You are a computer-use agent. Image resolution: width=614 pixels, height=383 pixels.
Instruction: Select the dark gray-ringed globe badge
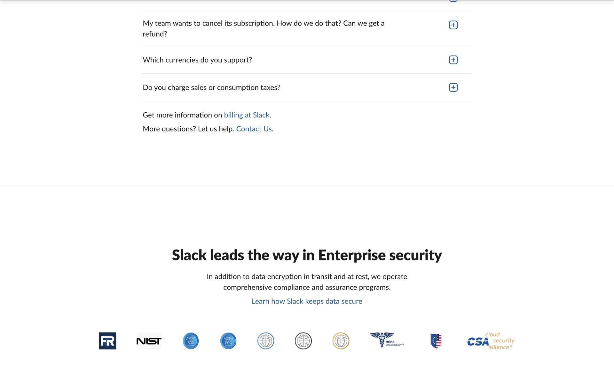303,341
